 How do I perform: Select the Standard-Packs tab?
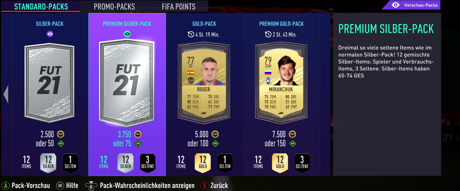tap(41, 6)
